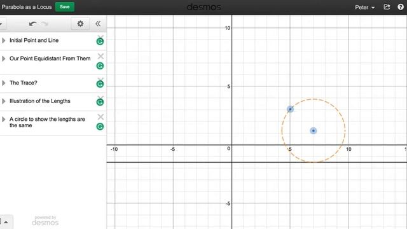The width and height of the screenshot is (407, 229).
Task: Click the Save button
Action: click(x=65, y=7)
